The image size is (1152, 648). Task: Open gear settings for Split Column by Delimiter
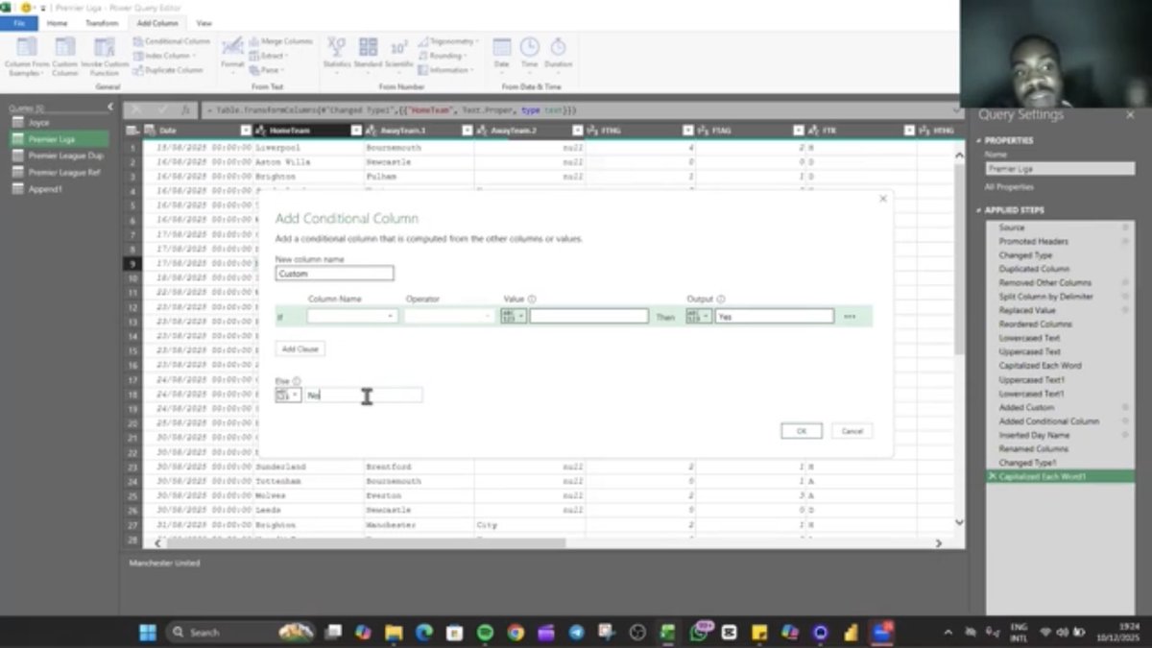1125,297
